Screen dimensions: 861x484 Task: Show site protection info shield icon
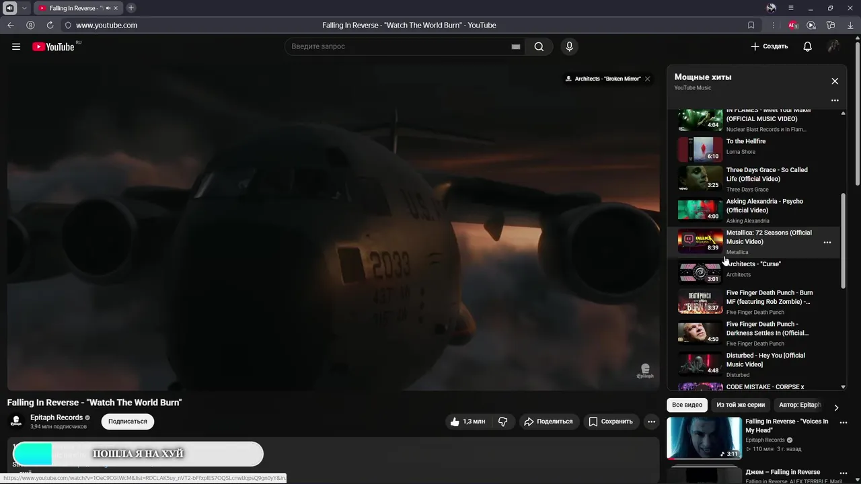click(x=67, y=25)
